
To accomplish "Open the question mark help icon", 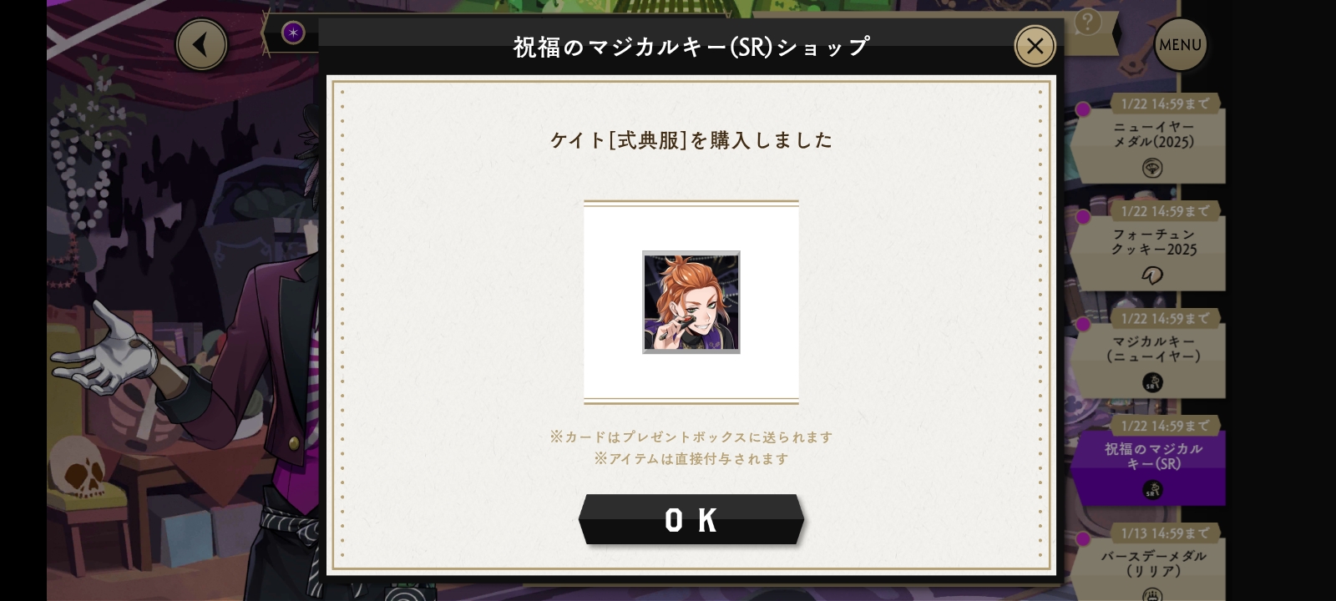I will 1087,23.
